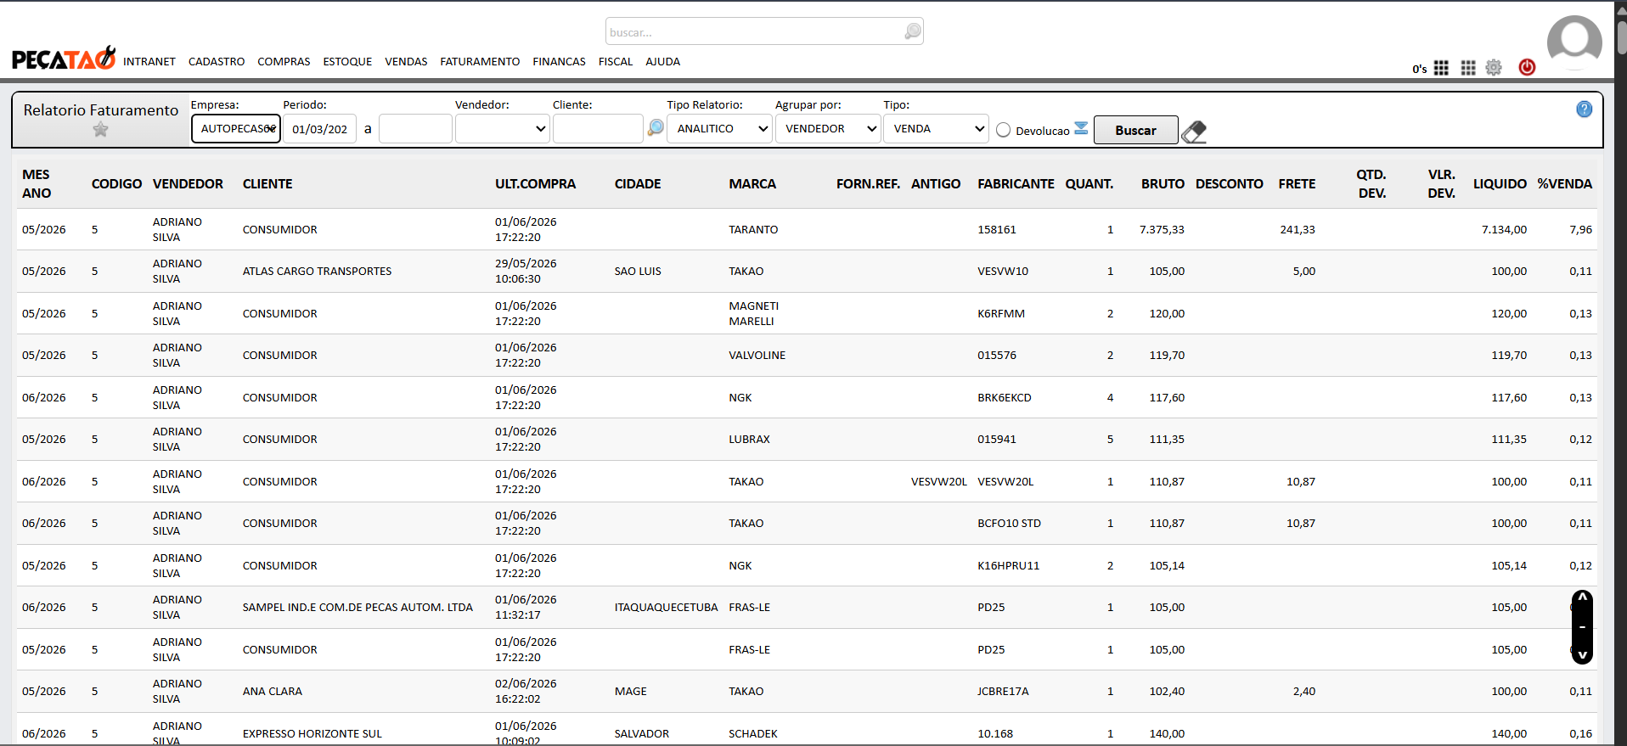Select the Devolucao radio button

pos(1003,130)
